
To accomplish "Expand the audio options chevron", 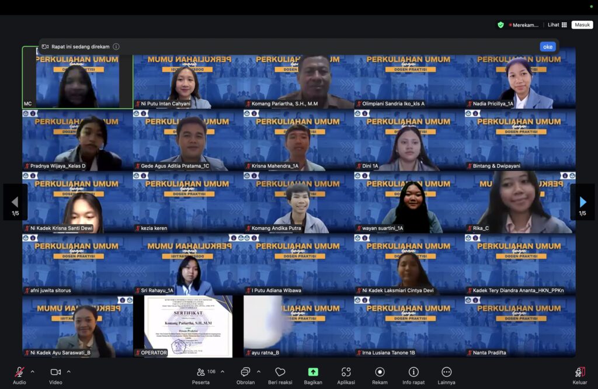I will click(x=33, y=371).
